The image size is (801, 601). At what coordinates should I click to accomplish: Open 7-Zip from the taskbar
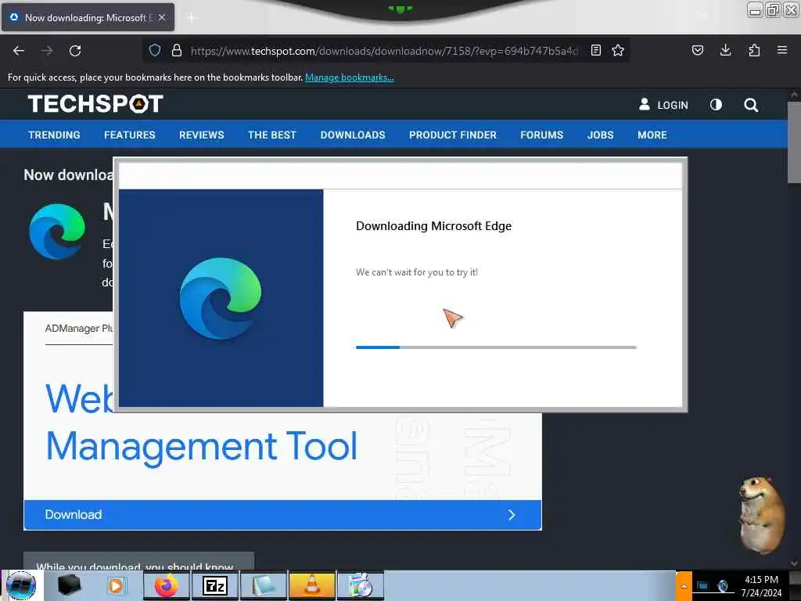tap(215, 585)
